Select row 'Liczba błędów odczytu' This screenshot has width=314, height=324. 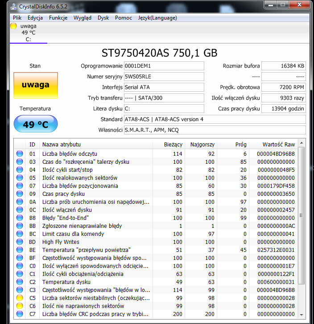click(x=156, y=154)
